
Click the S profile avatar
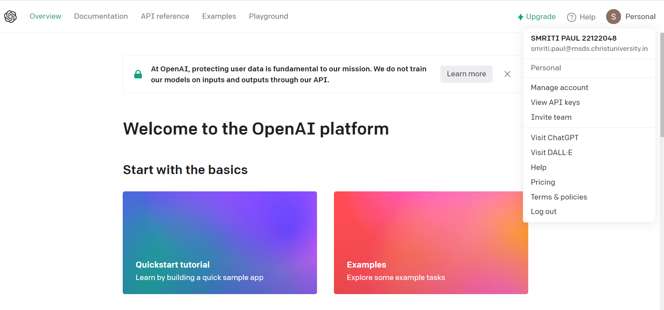[614, 17]
